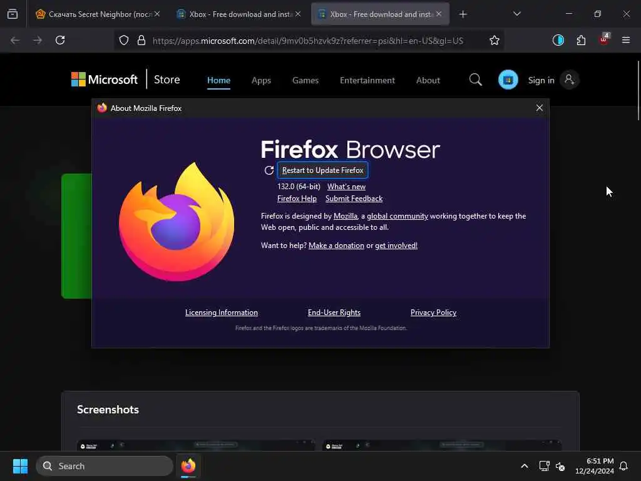Open the Store link beside the logo
The width and height of the screenshot is (641, 481).
[167, 80]
